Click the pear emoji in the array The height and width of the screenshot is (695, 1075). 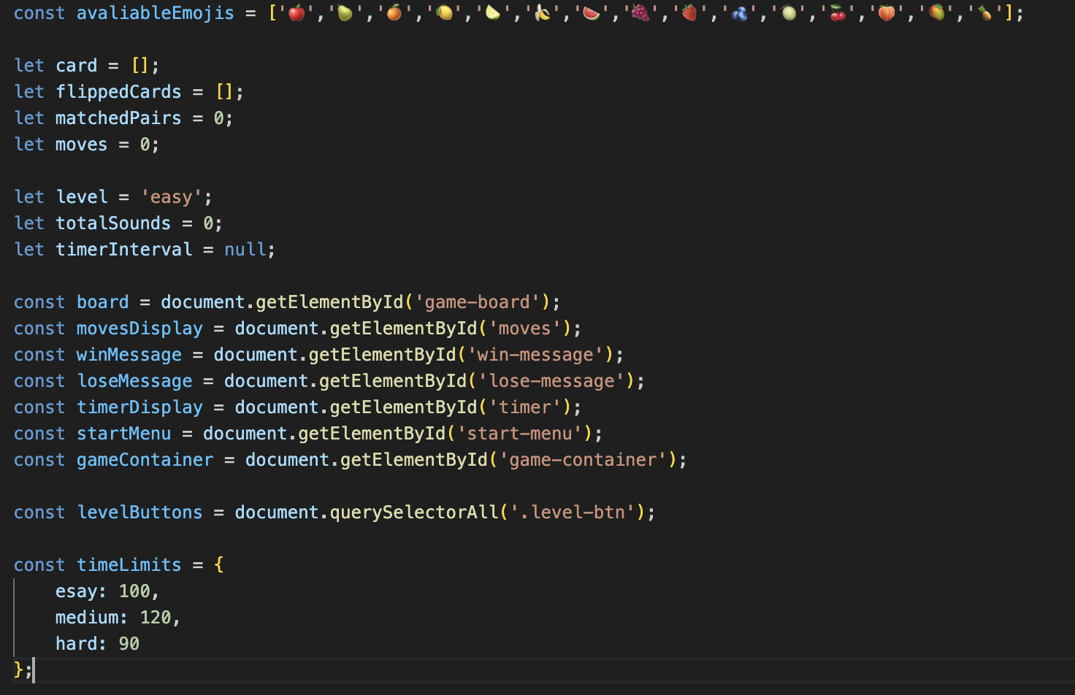click(x=345, y=12)
